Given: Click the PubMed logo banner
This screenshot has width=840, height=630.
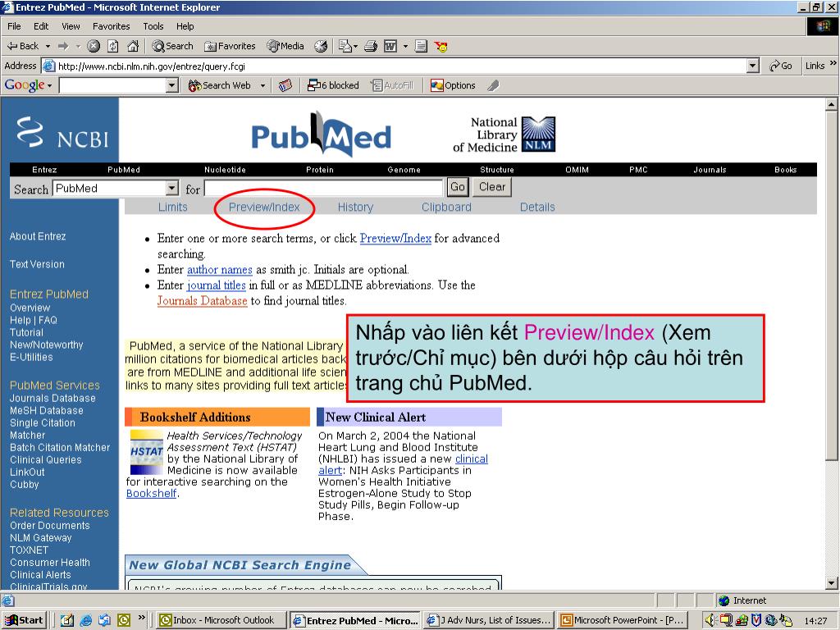Looking at the screenshot, I should pos(322,135).
